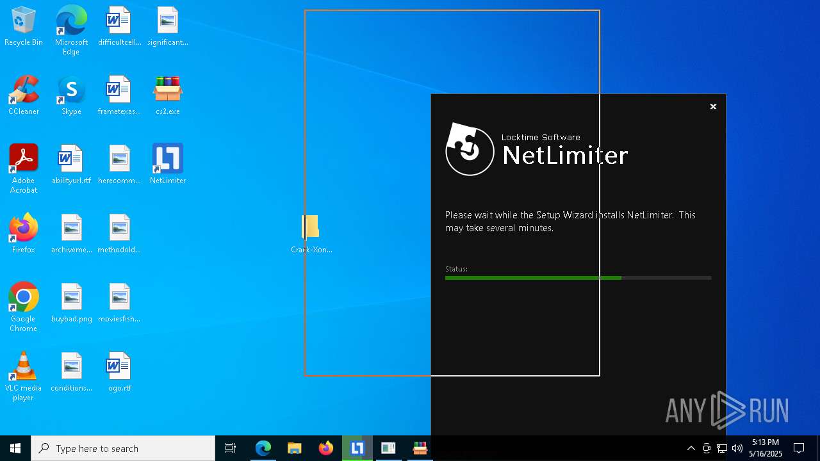820x461 pixels.
Task: Select the conditions image file icon
Action: [x=71, y=373]
